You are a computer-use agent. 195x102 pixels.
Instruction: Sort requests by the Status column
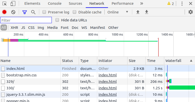70,61
